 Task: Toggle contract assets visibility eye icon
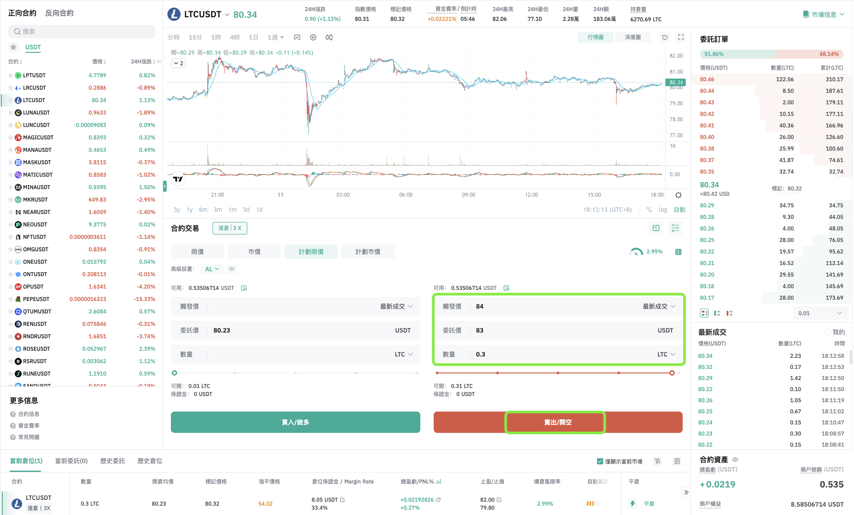(735, 460)
